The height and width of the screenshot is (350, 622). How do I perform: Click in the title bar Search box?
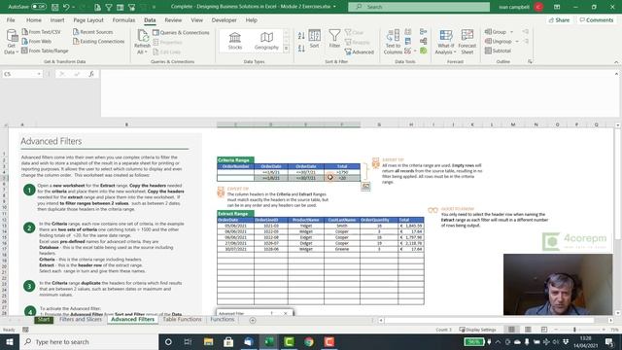coord(419,7)
